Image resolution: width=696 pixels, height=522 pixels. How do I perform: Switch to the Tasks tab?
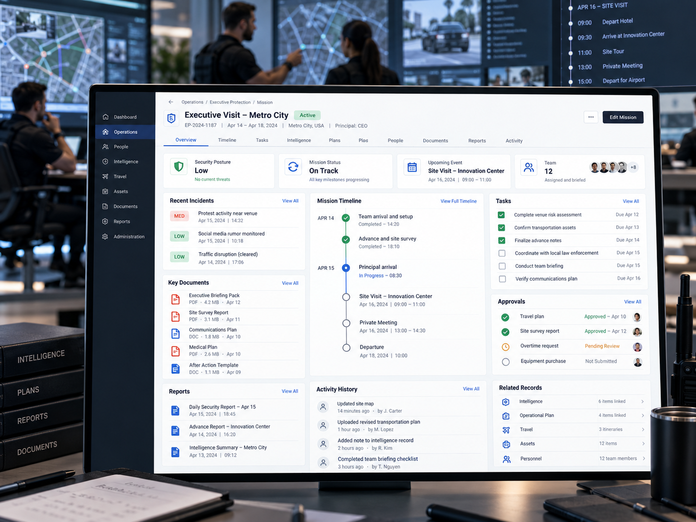click(x=262, y=140)
